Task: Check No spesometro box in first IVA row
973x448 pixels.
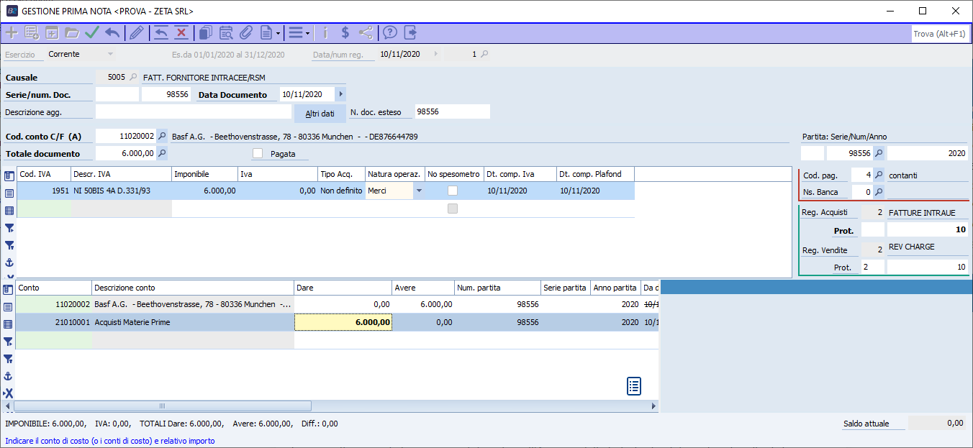Action: tap(453, 191)
